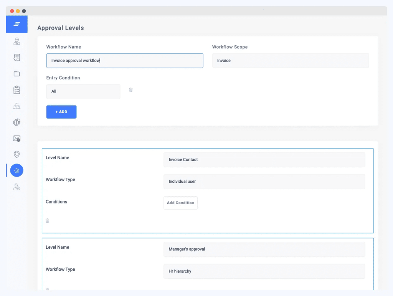Click the Workflow Scope label
This screenshot has width=393, height=296.
230,47
